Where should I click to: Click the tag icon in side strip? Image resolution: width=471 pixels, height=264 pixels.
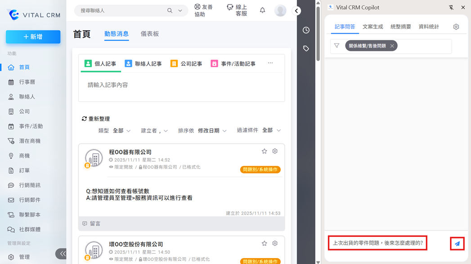click(x=306, y=49)
